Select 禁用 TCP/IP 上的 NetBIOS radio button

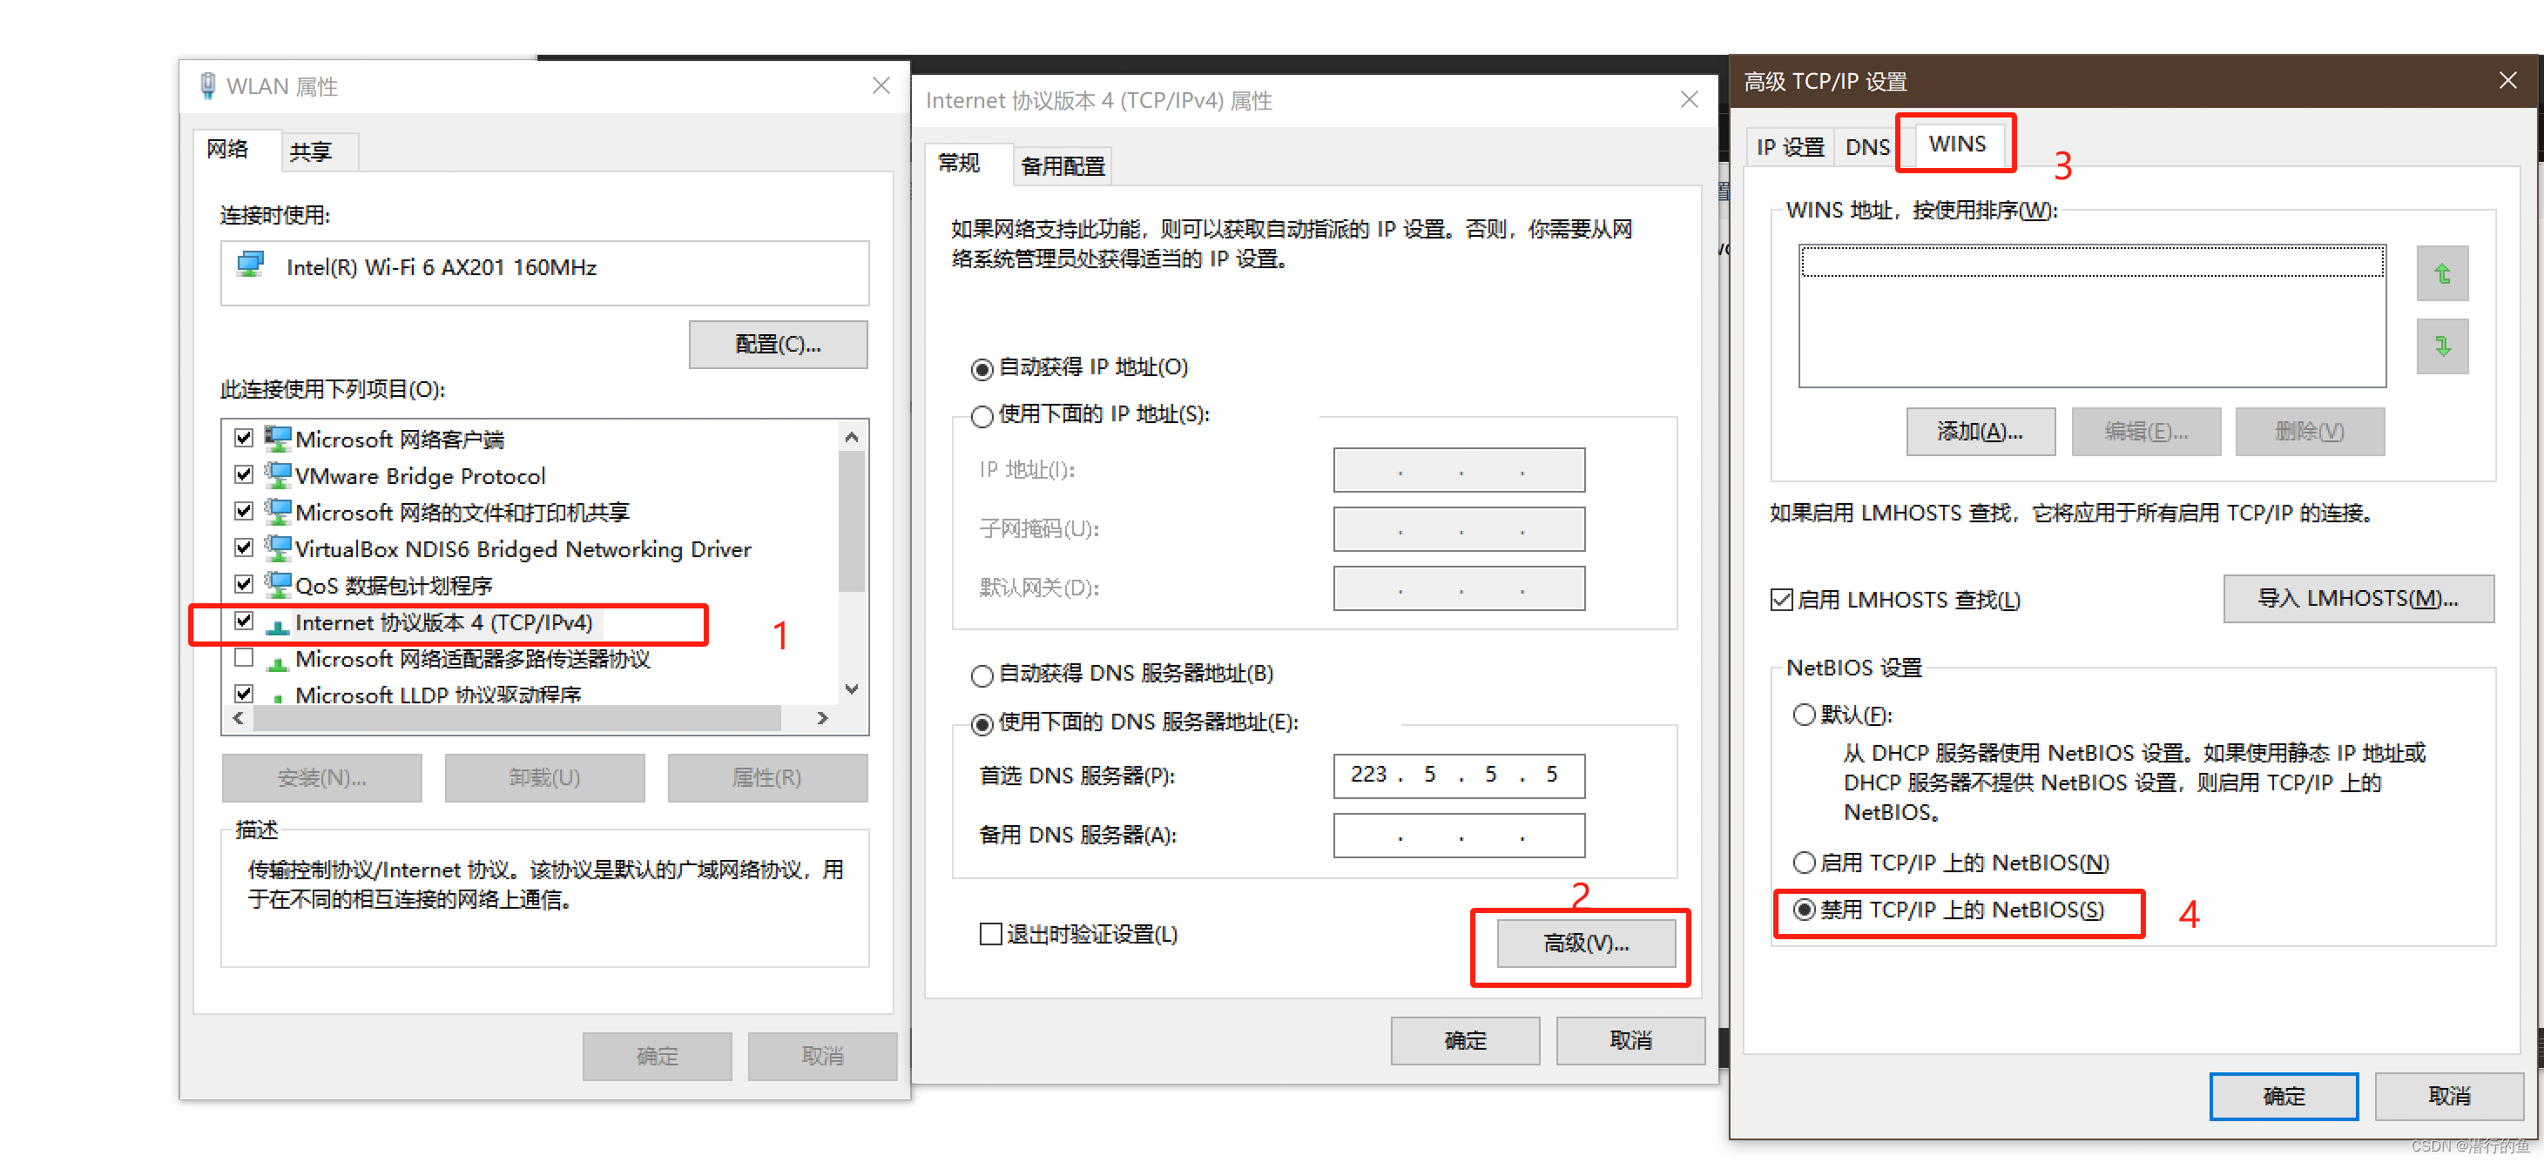pyautogui.click(x=1804, y=909)
